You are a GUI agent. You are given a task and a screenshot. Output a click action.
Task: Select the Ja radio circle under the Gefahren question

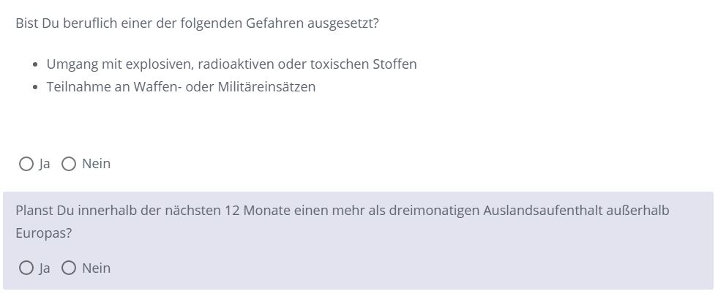[26, 164]
